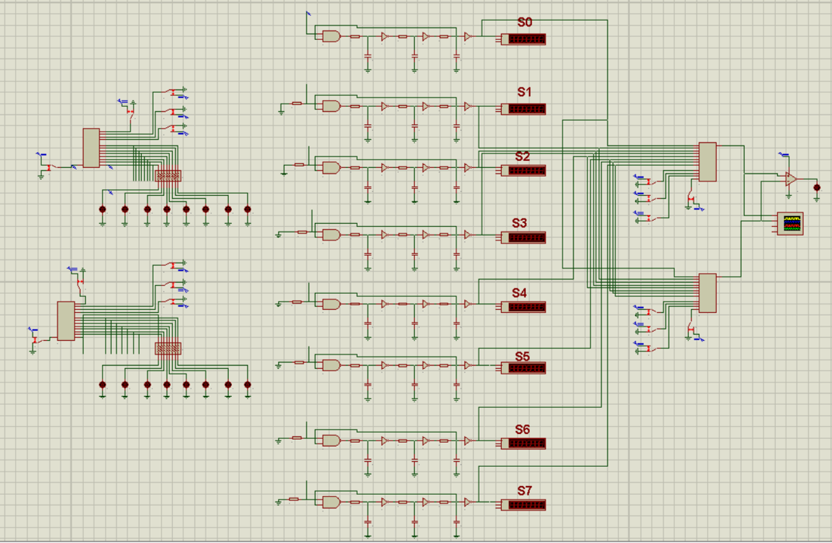Select the last buffer feeding the S0 bargraph
Screen dimensions: 832x543
point(468,37)
